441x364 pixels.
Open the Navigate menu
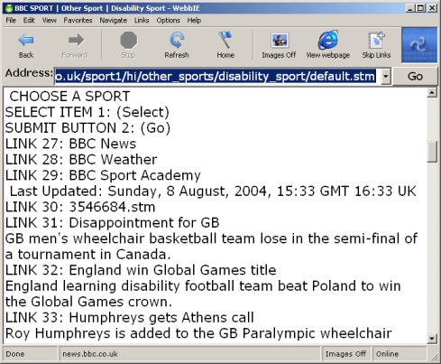coord(114,21)
